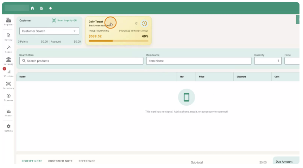
Task: Open the Repair sidebar item
Action: pyautogui.click(x=8, y=49)
